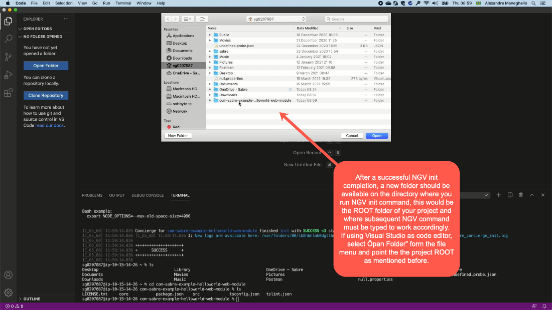
Task: Go back in the file dialog
Action: (x=168, y=19)
